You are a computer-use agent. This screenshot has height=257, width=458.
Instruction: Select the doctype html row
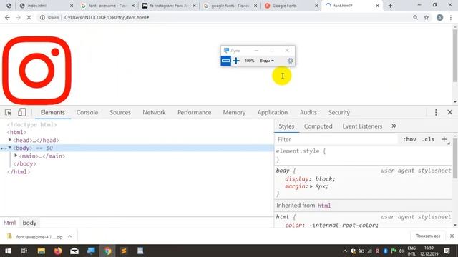(31, 124)
